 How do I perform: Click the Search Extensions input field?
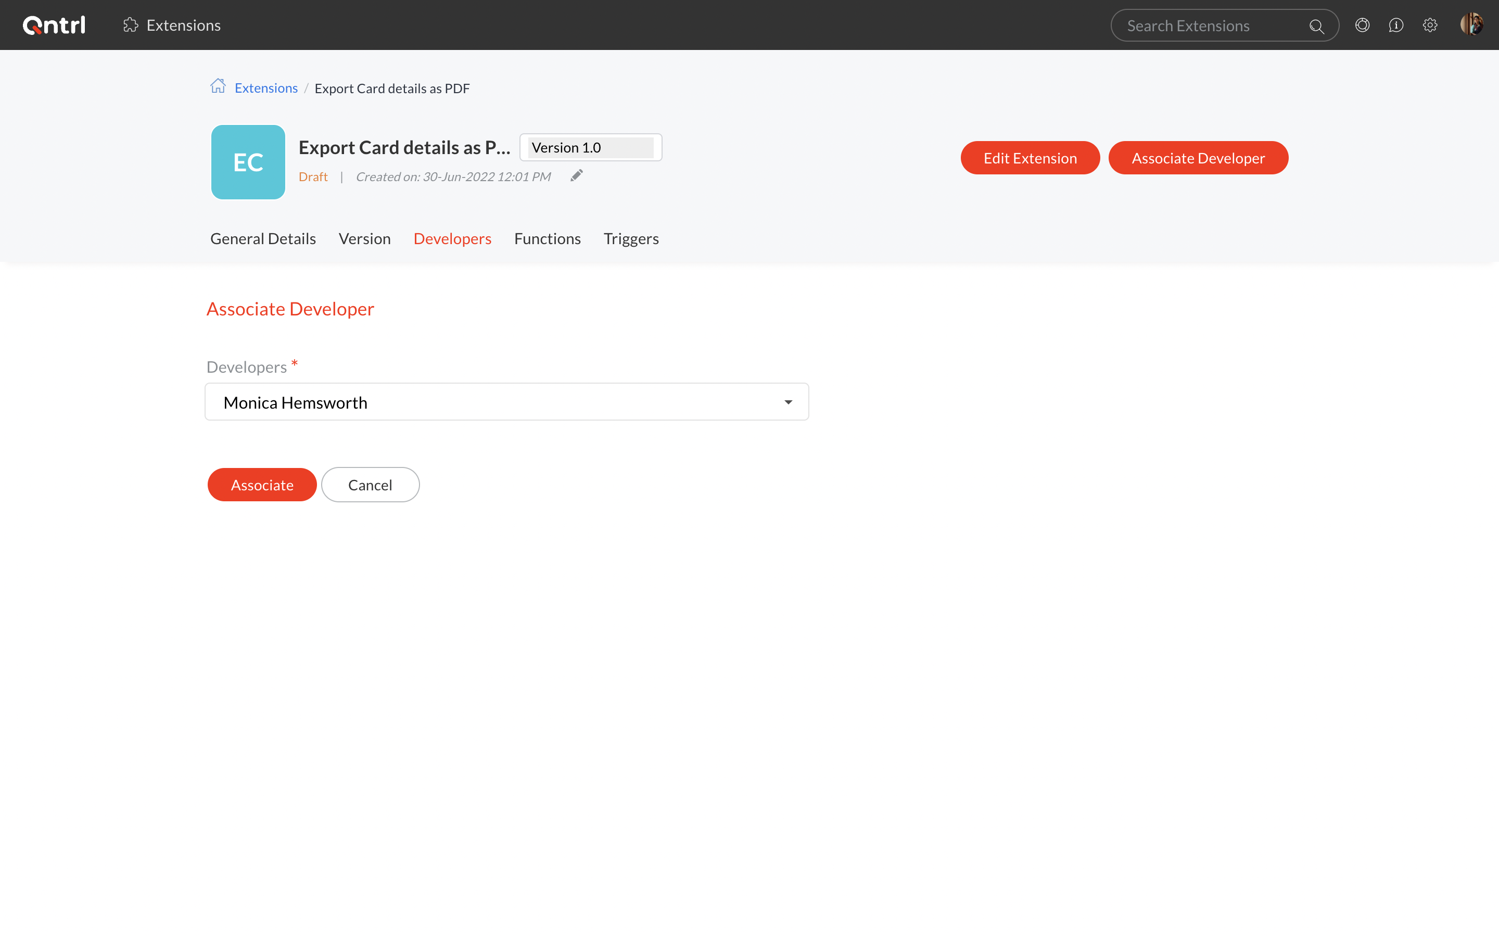click(x=1208, y=26)
